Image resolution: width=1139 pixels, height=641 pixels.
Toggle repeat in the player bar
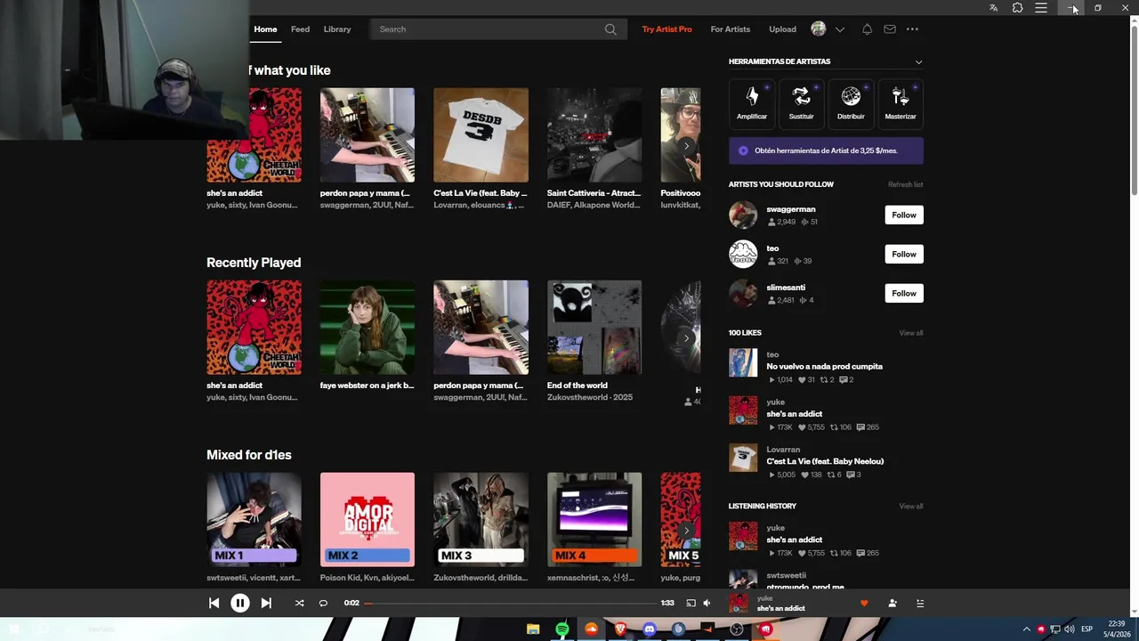click(323, 603)
